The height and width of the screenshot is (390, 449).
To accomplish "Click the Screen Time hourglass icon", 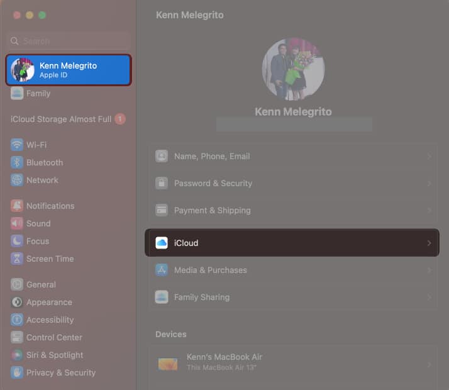I will 17,259.
